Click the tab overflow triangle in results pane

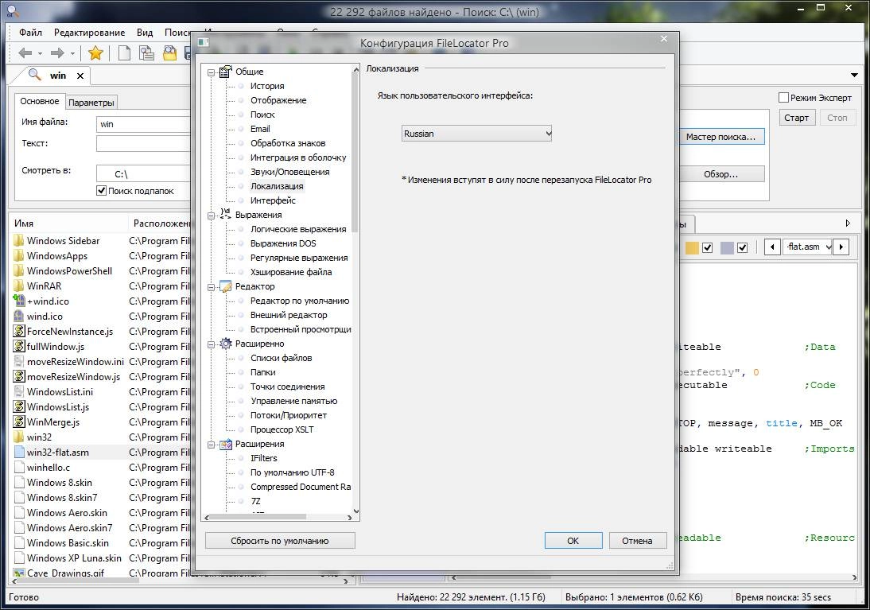[x=848, y=223]
